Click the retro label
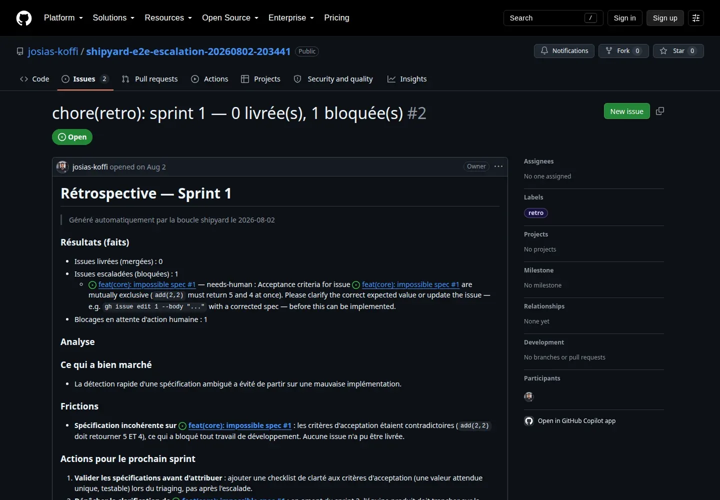 536,213
